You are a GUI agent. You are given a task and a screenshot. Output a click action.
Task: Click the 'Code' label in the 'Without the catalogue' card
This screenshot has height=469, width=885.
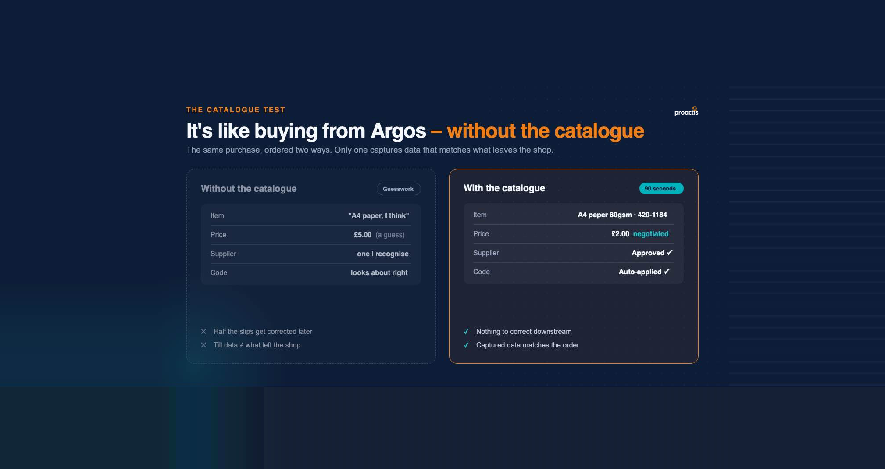click(218, 272)
